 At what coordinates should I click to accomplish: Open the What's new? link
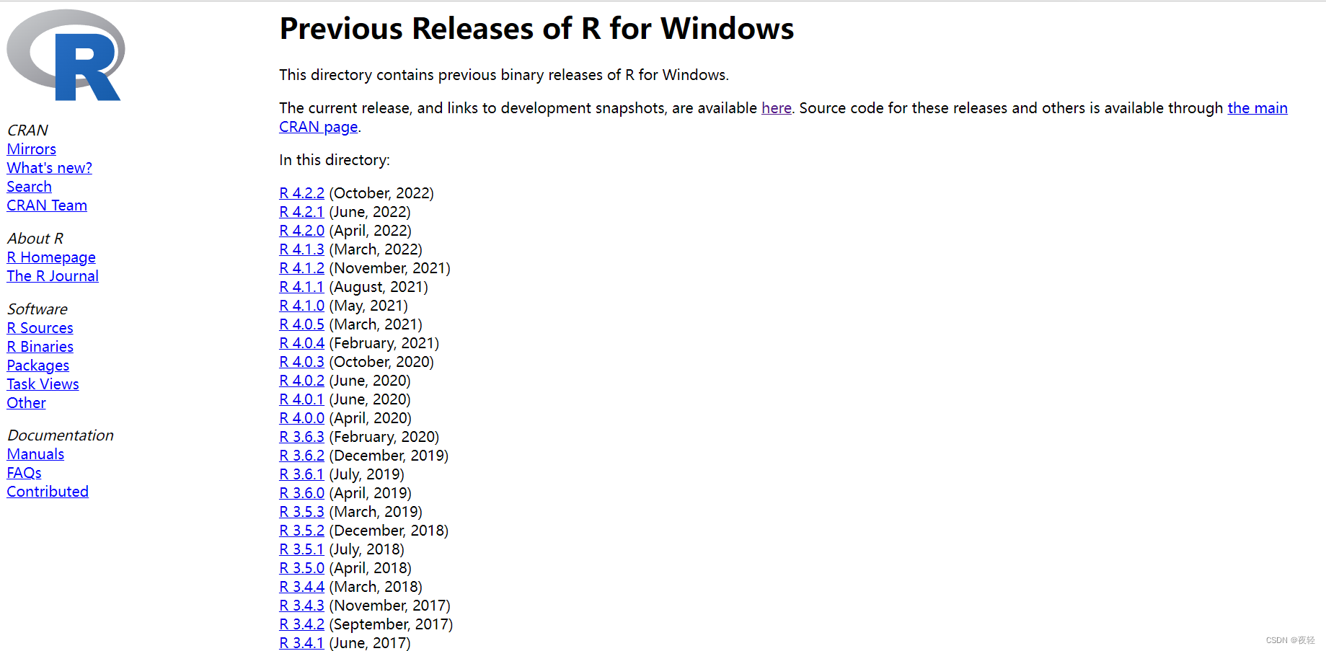pyautogui.click(x=50, y=168)
